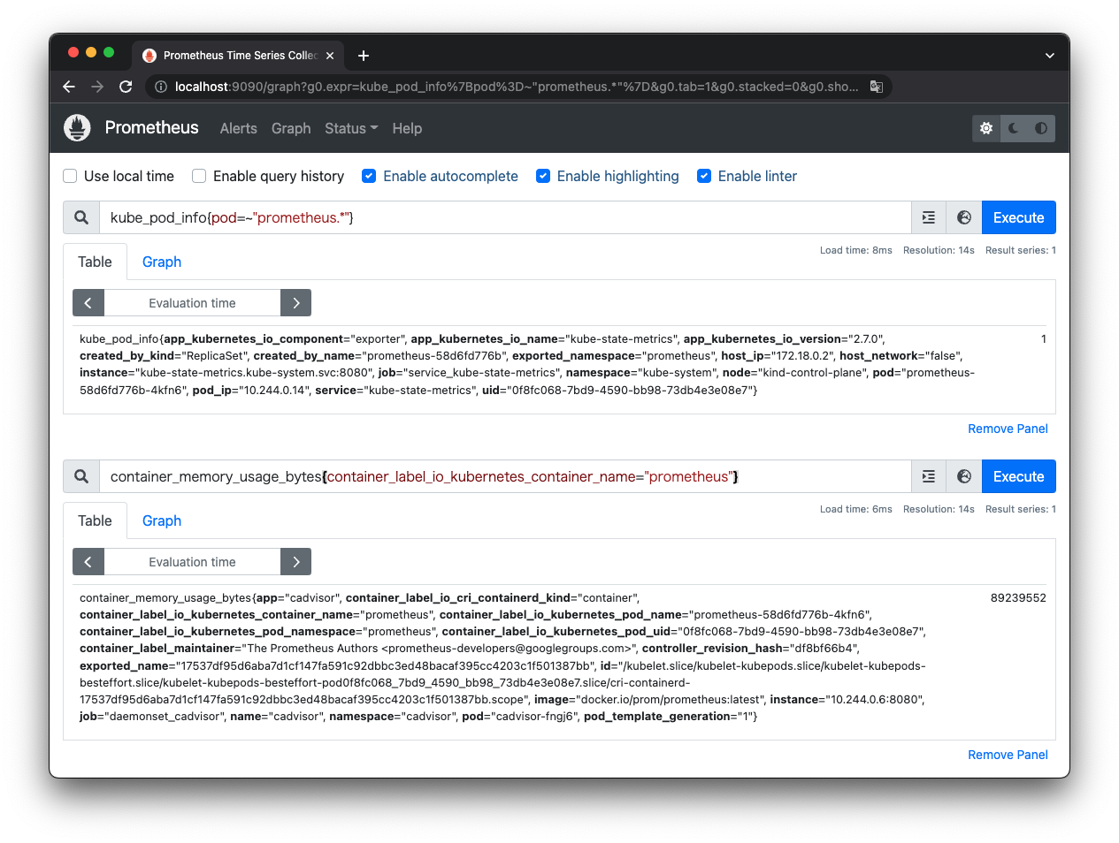Image resolution: width=1119 pixels, height=843 pixels.
Task: Expand the Status dropdown menu
Action: (x=351, y=128)
